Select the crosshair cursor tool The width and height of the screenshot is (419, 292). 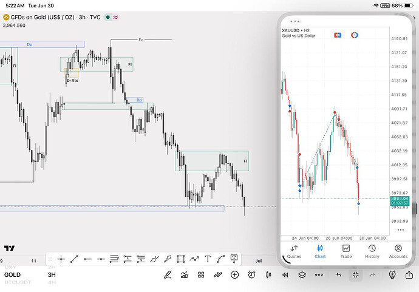pos(61,259)
